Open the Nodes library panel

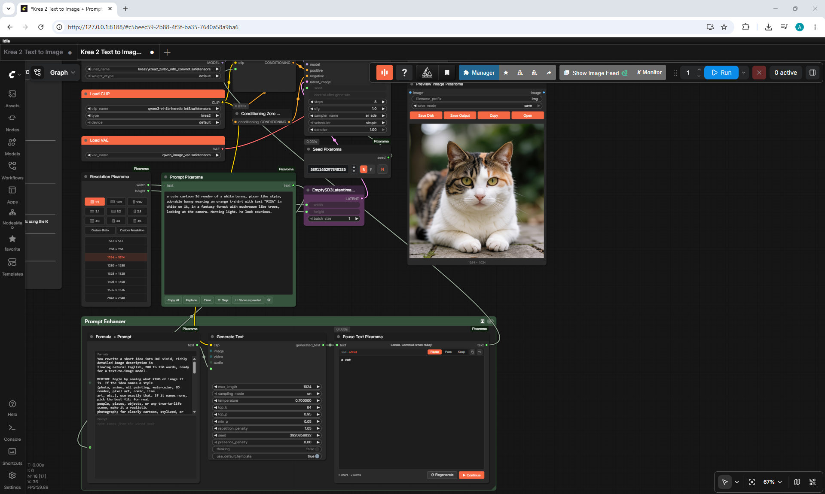12,123
